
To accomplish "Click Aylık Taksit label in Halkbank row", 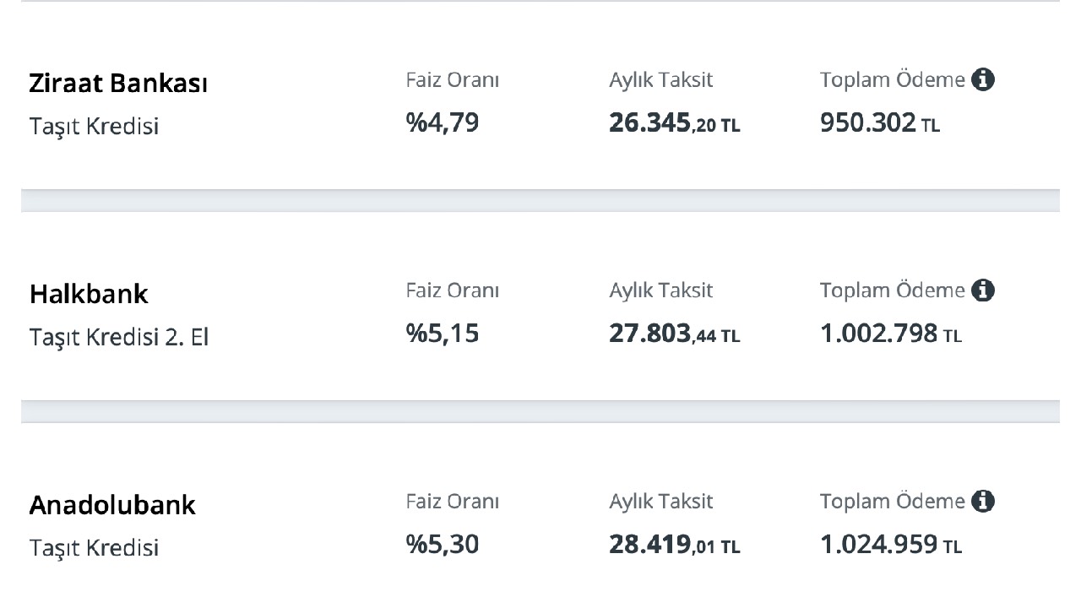I will [661, 291].
